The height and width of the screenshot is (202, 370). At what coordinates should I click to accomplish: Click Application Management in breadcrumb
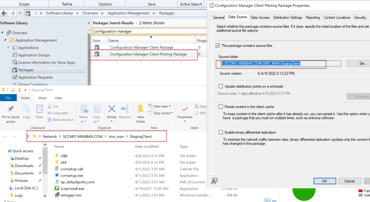point(129,13)
